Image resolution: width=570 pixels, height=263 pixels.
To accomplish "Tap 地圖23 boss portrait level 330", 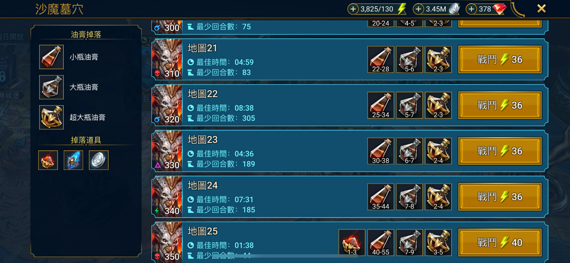I will tap(167, 151).
